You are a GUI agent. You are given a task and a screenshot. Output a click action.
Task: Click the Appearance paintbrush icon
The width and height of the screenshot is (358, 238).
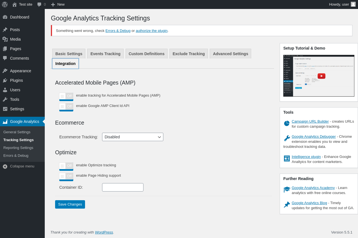coord(5,71)
